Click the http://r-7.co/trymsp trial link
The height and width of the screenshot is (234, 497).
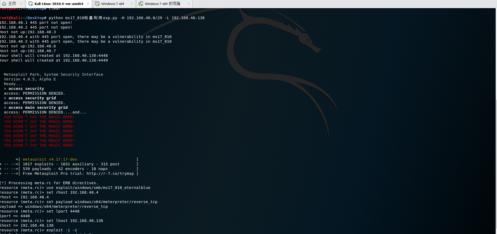click(110, 173)
